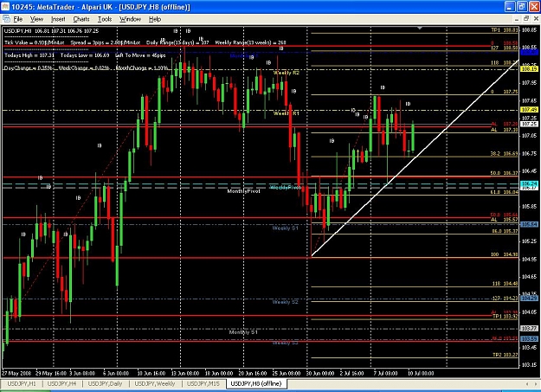
Task: Click the Weekly R1 label
Action: (287, 113)
